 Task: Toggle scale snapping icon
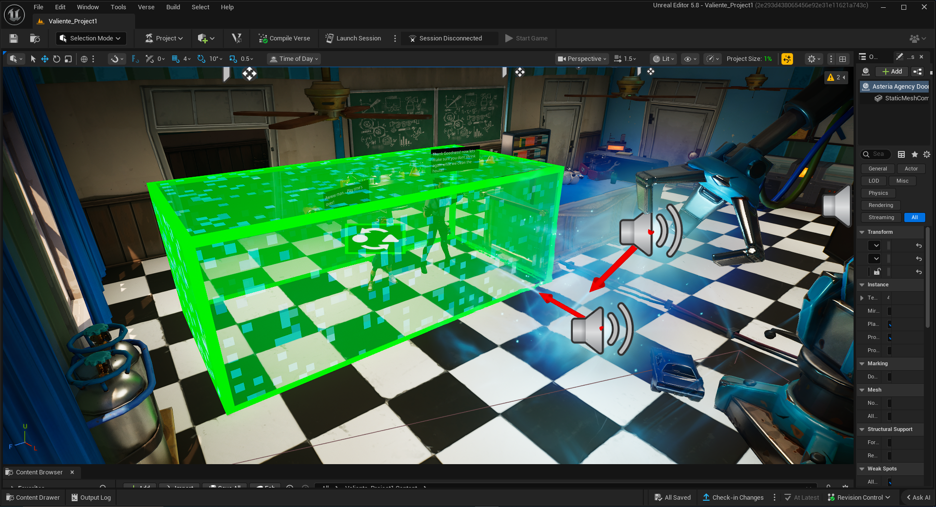(233, 59)
